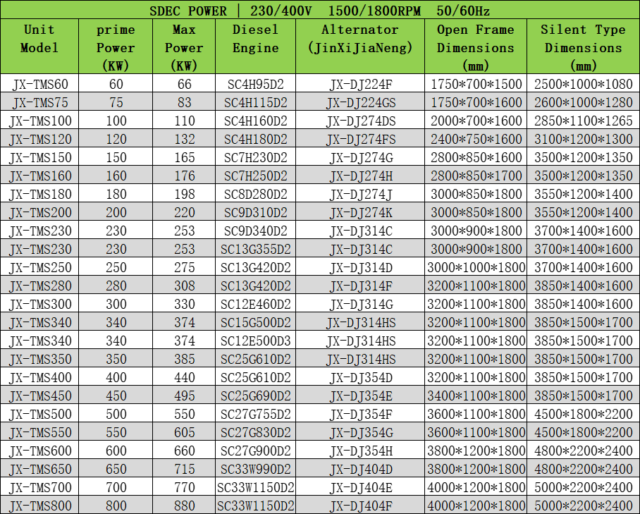
Task: Select the 2500*1000*1080 dimensions cell
Action: [x=583, y=84]
